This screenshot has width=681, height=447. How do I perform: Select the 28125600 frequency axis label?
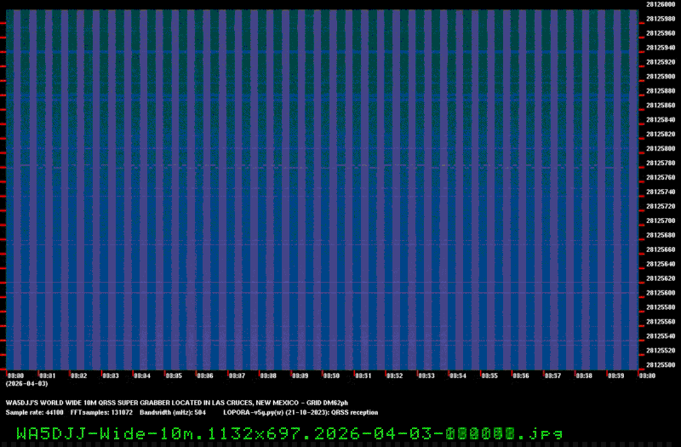tap(661, 293)
